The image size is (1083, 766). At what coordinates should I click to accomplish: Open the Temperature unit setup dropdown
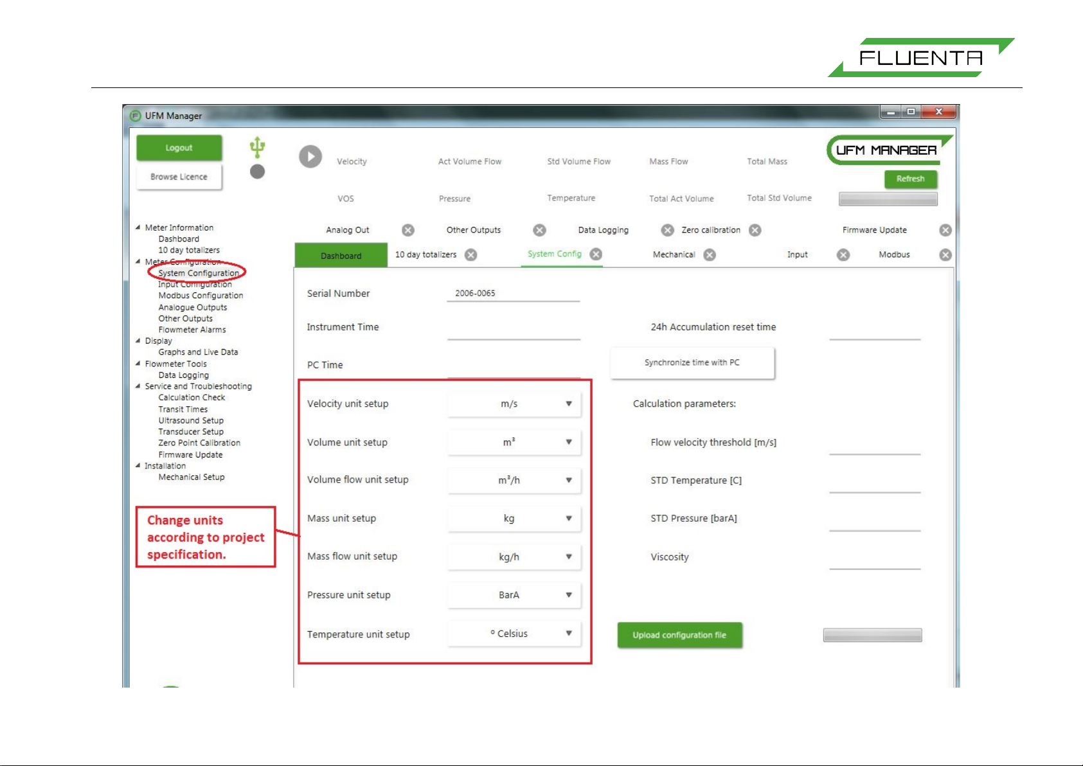click(x=514, y=634)
